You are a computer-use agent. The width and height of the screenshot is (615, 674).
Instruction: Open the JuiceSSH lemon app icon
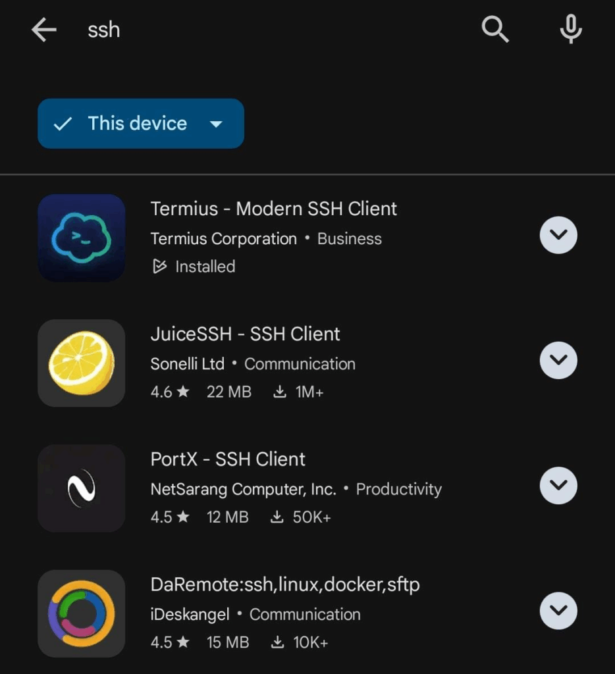(81, 363)
